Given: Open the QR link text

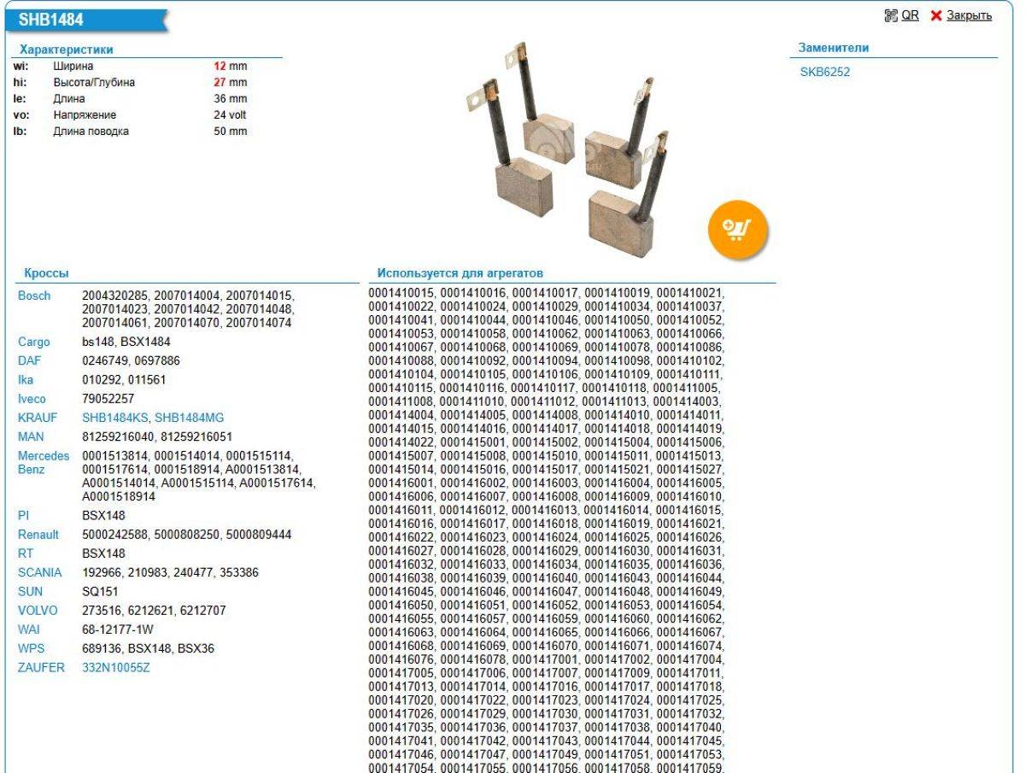Looking at the screenshot, I should [910, 16].
